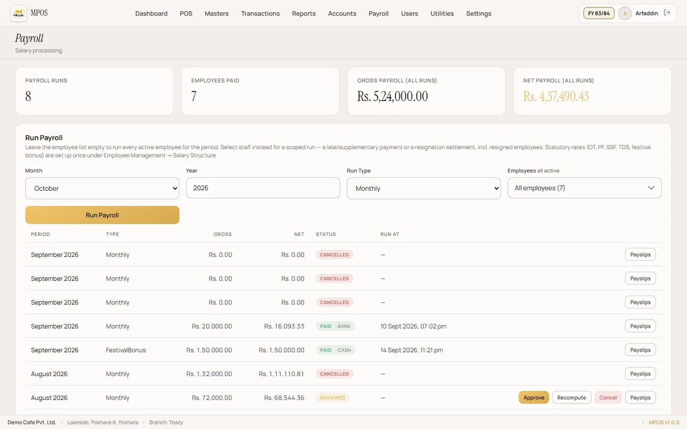Open the Users menu
The height and width of the screenshot is (429, 687).
pyautogui.click(x=409, y=14)
